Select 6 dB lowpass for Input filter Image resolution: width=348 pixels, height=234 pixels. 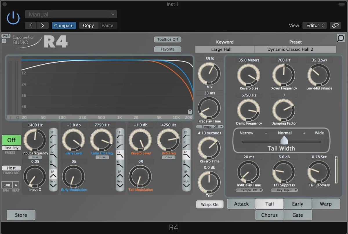(53, 164)
